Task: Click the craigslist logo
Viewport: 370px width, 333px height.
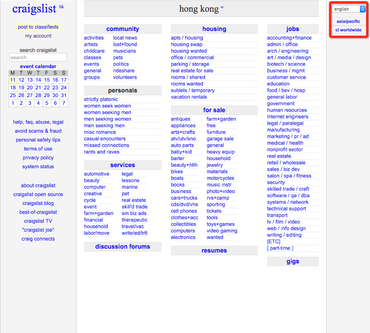Action: tap(34, 9)
